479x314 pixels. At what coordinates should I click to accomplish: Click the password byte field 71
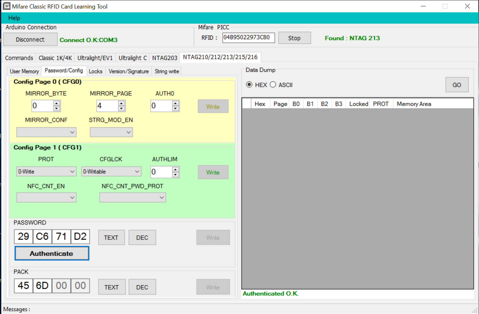click(x=61, y=236)
